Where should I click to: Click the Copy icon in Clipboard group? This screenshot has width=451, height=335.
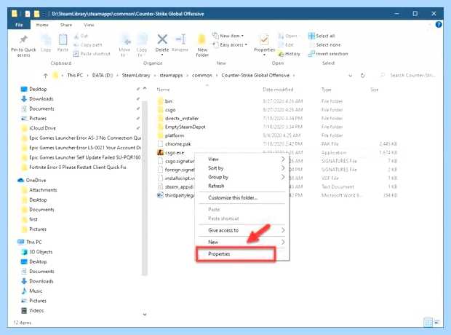(46, 40)
